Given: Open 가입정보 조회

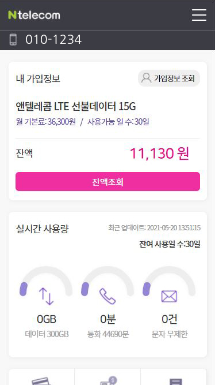Looking at the screenshot, I should pos(169,79).
